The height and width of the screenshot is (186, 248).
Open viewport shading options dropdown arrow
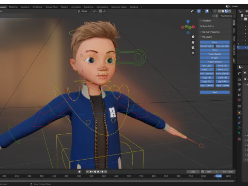tap(233, 11)
